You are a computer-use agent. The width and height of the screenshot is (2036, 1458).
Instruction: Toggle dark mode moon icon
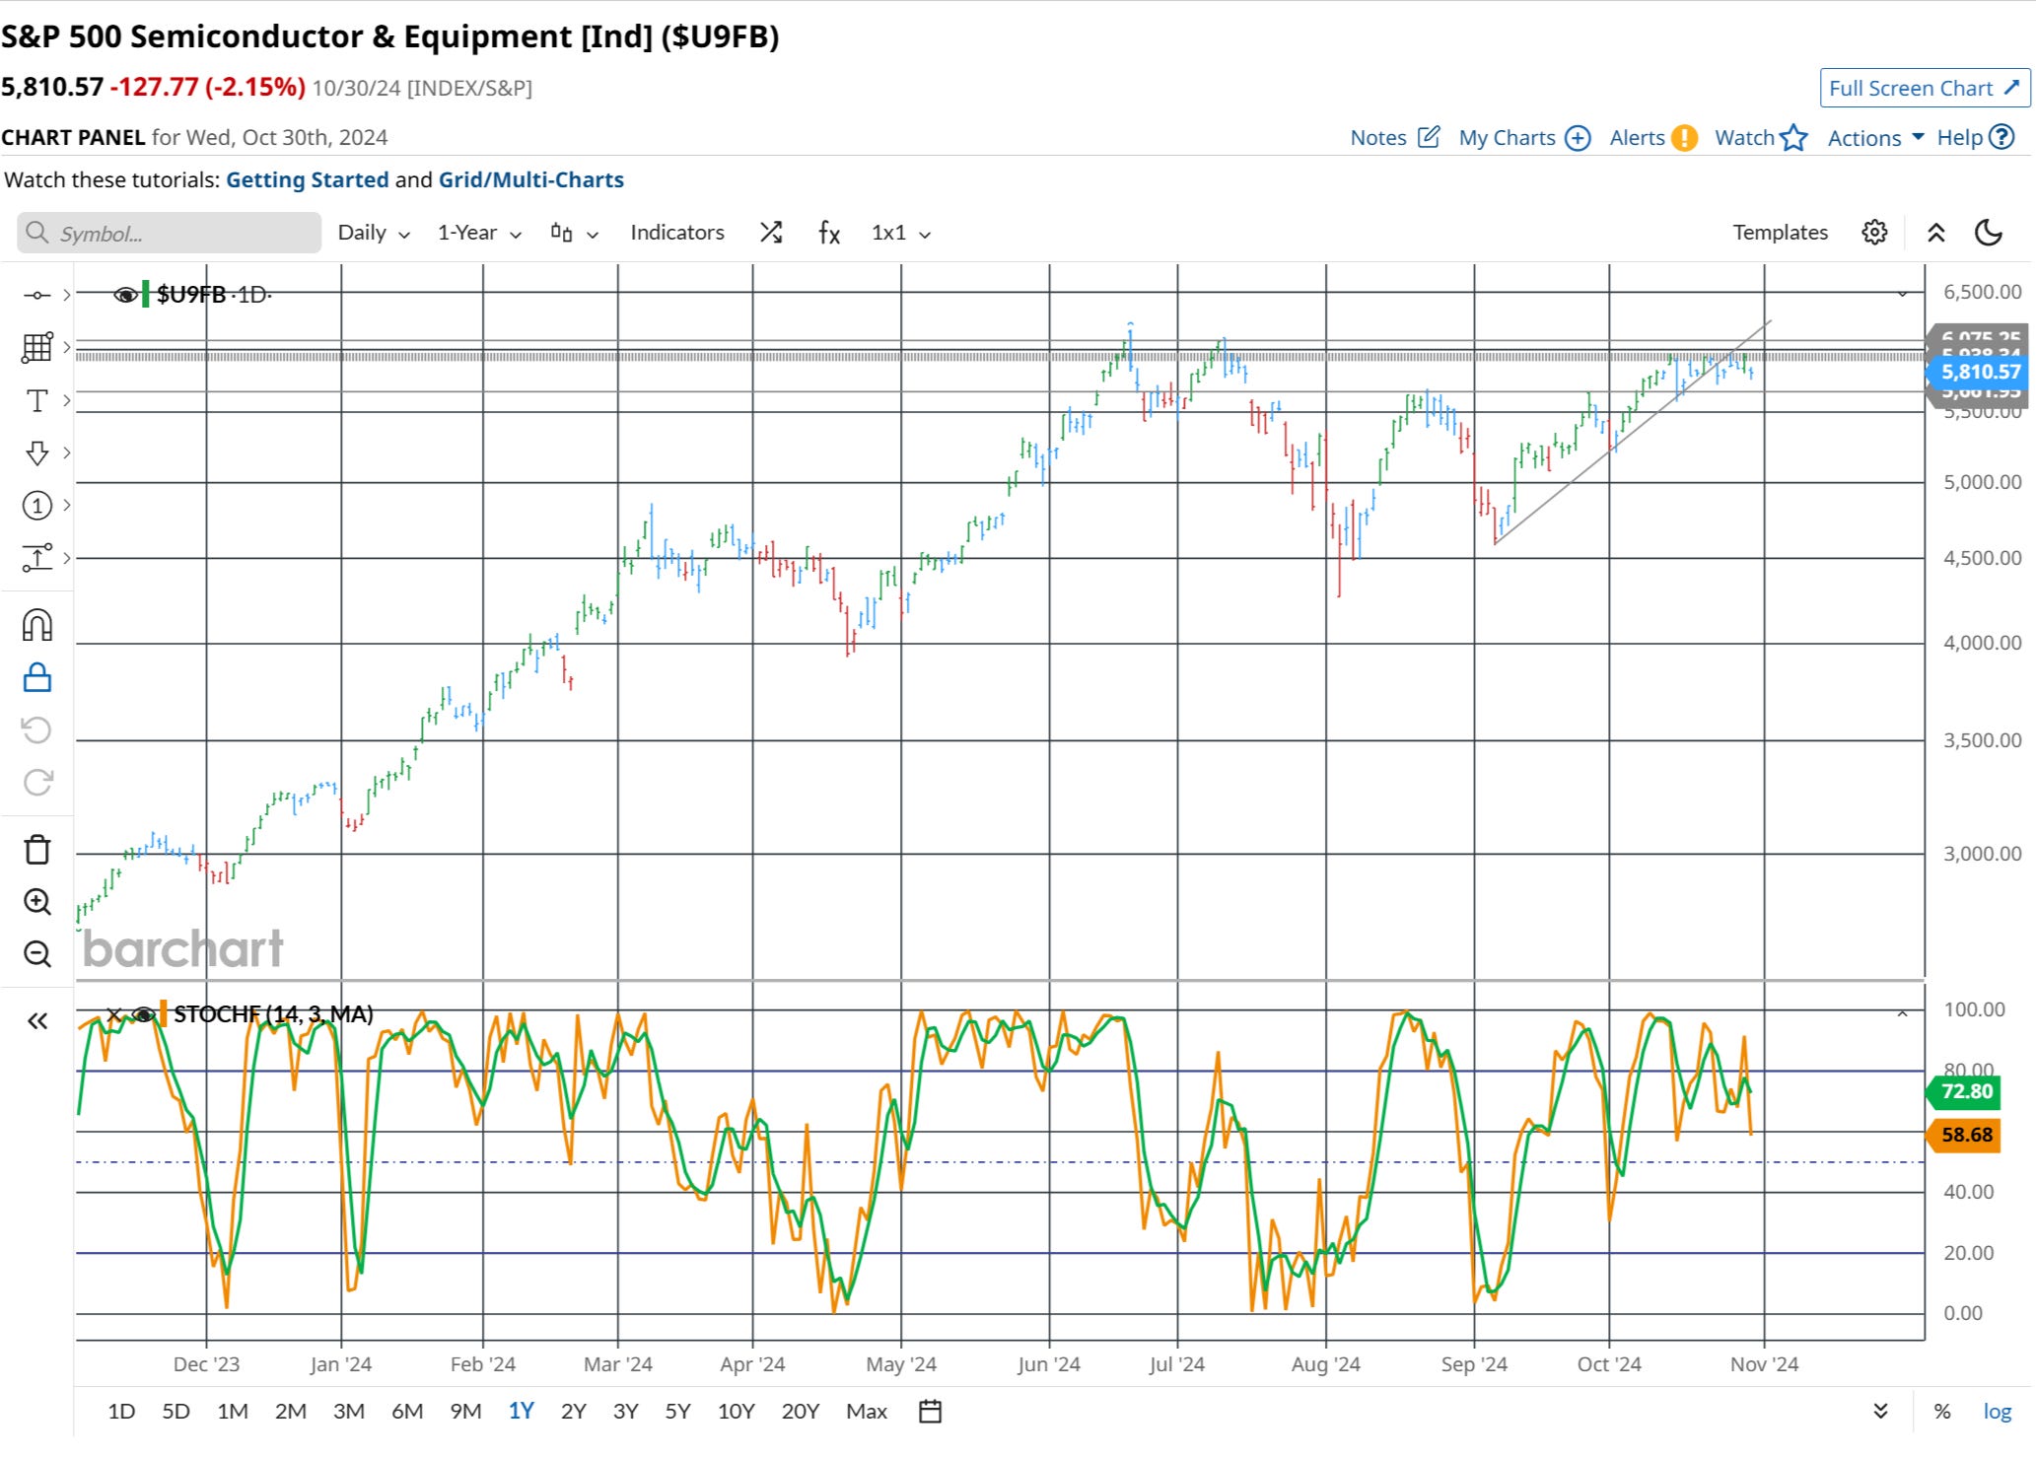(1989, 233)
